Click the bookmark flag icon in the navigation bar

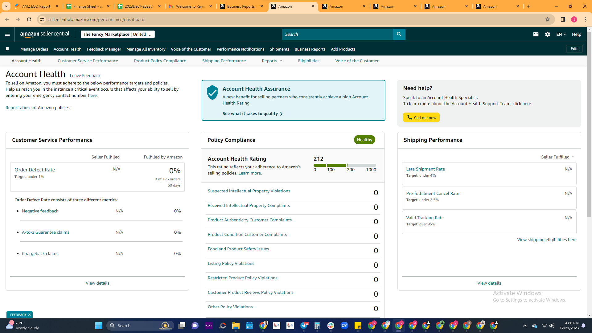[x=7, y=49]
